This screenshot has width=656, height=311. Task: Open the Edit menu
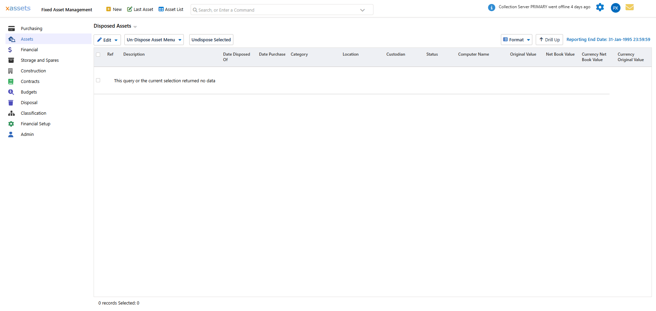[x=107, y=40]
